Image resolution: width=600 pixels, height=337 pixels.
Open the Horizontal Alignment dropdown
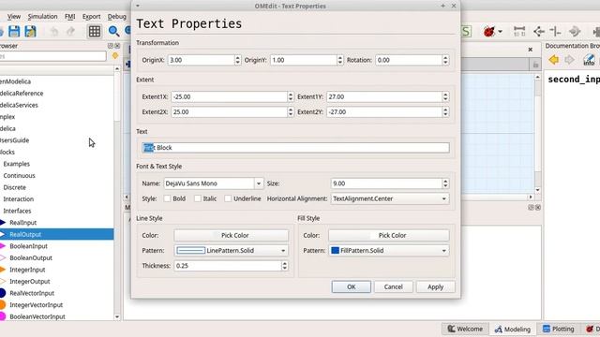pos(390,198)
